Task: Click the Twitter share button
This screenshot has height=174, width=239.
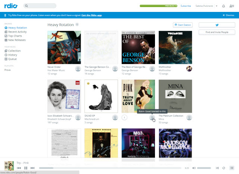Action: click(x=217, y=25)
